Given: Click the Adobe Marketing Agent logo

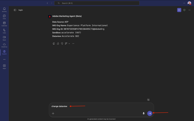Looking at the screenshot, I should click(50, 17).
